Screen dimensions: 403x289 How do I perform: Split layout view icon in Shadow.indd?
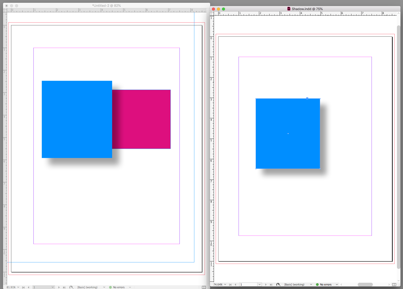click(x=394, y=284)
